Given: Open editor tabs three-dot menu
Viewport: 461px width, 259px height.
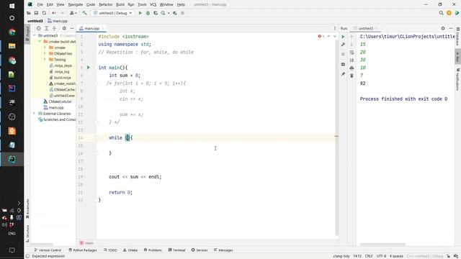Looking at the screenshot, I should (334, 28).
